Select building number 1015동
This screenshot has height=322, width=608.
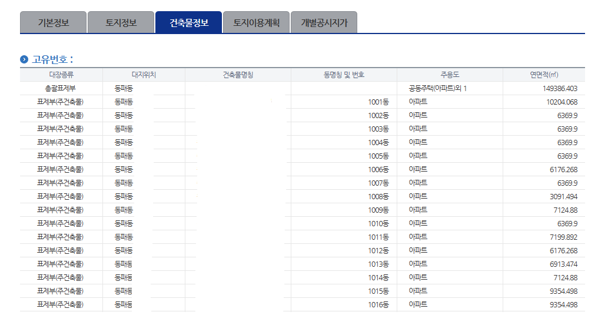tap(378, 291)
